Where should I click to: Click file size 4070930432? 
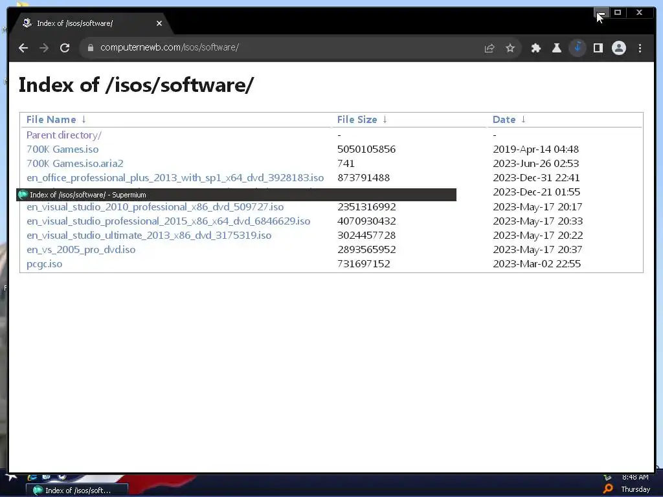tap(366, 221)
